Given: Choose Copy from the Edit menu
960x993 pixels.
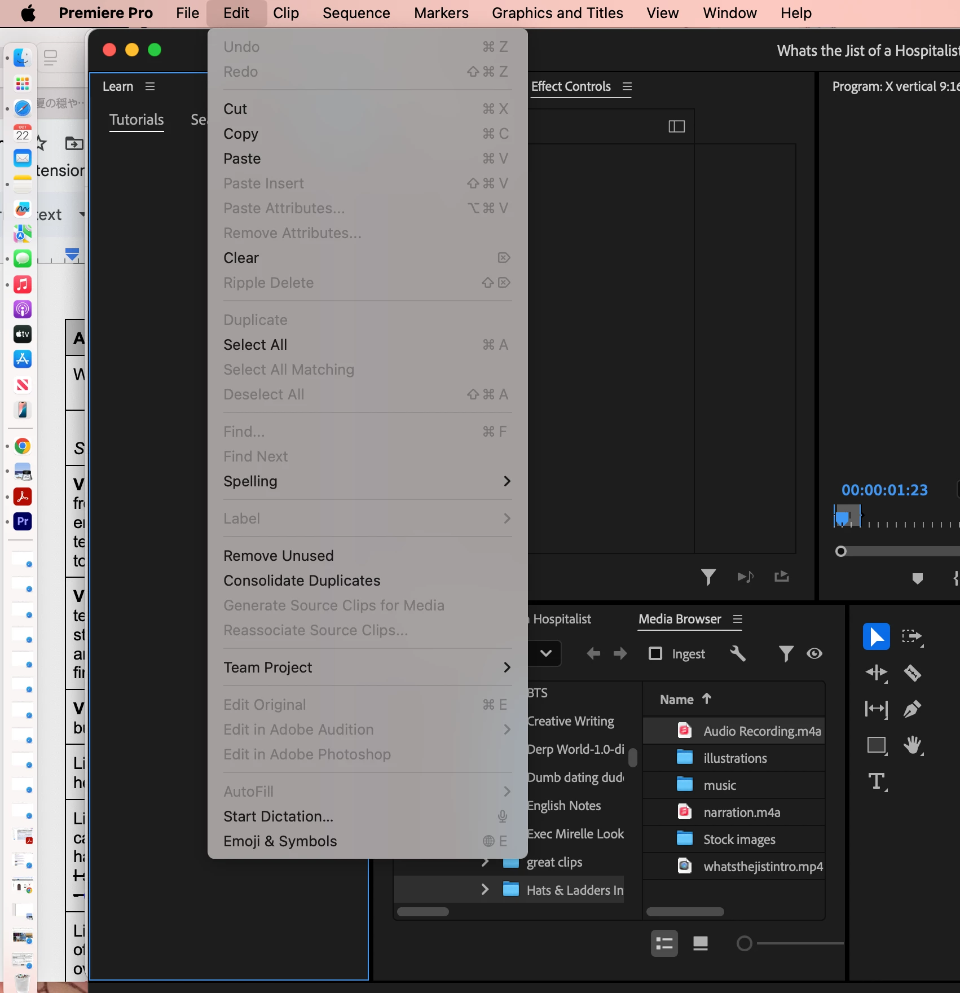Looking at the screenshot, I should tap(368, 134).
